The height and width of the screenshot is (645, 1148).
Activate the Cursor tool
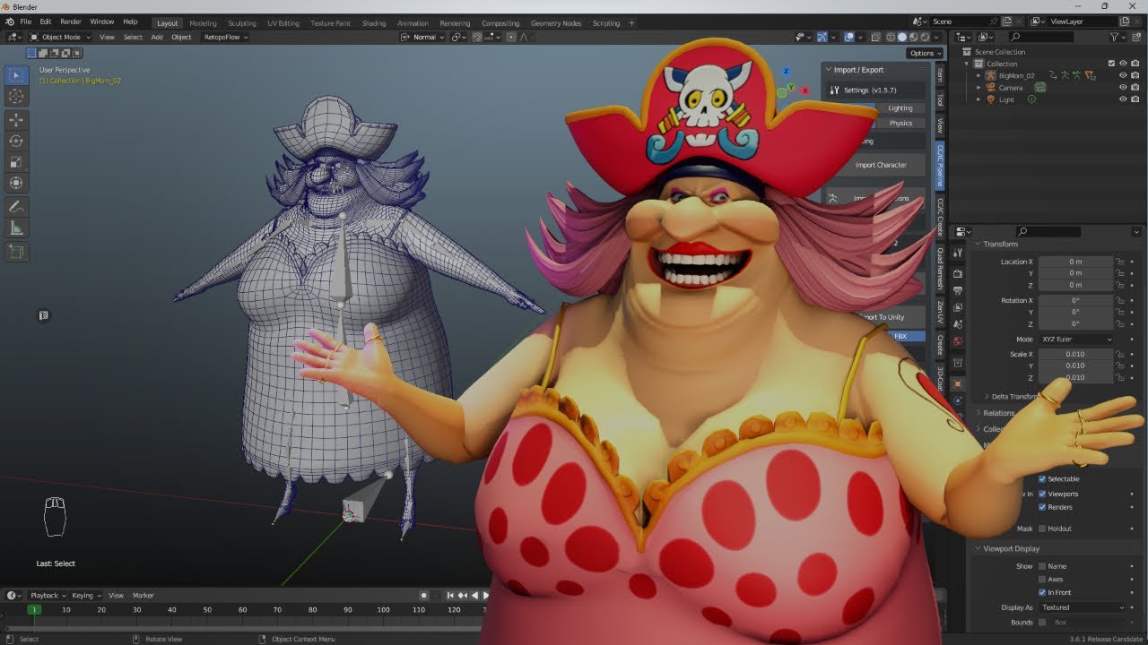(x=16, y=97)
